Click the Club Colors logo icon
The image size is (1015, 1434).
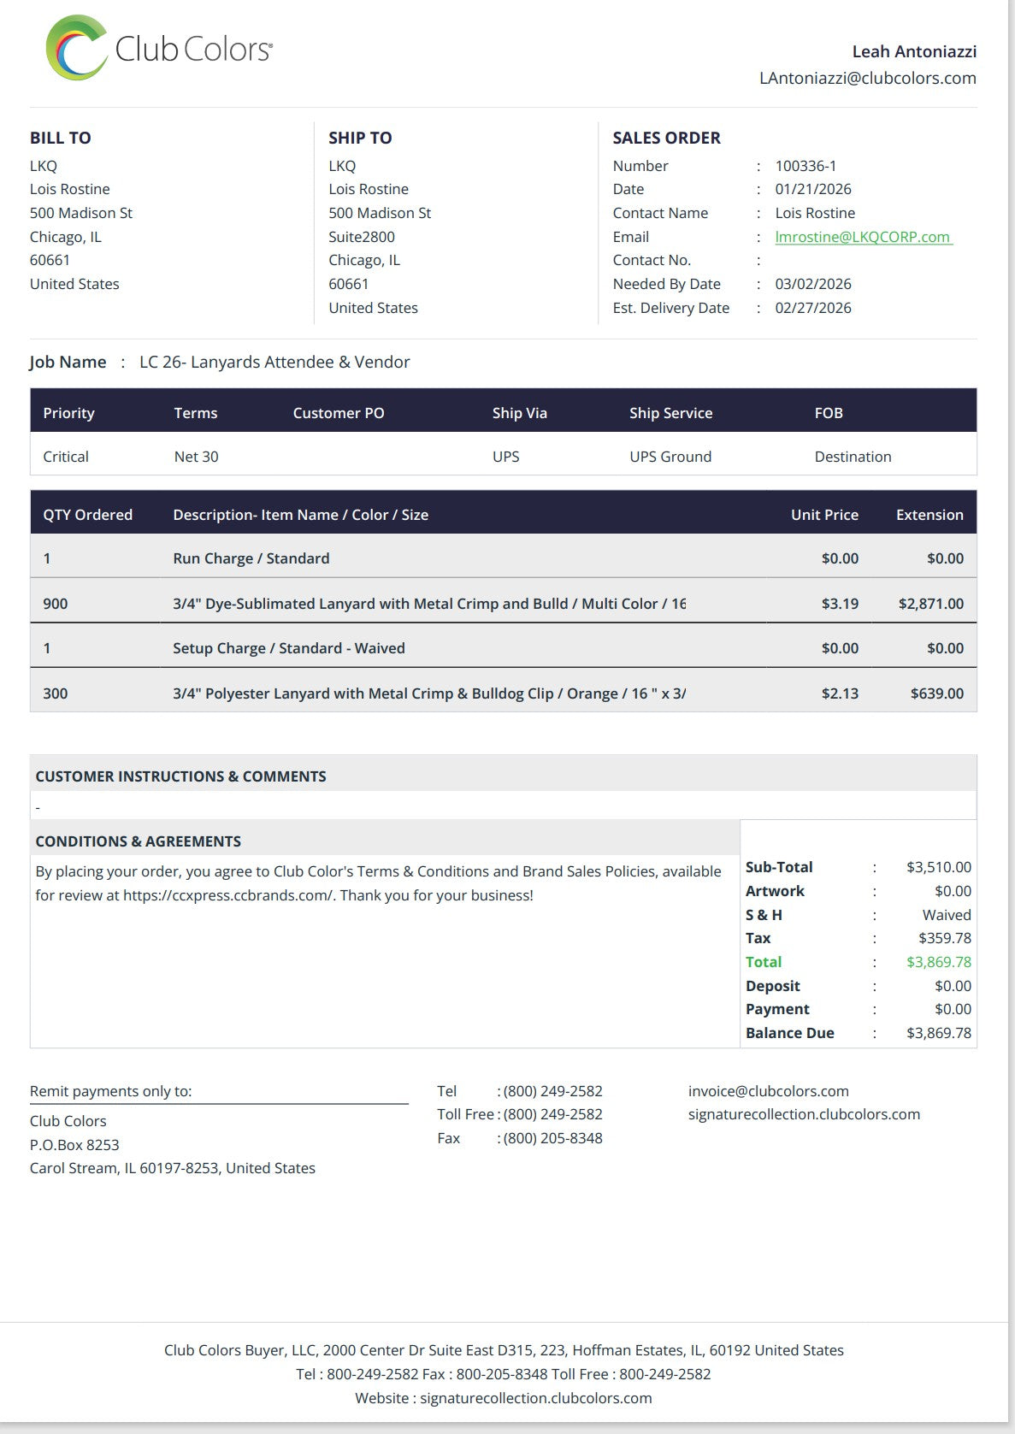pos(75,48)
